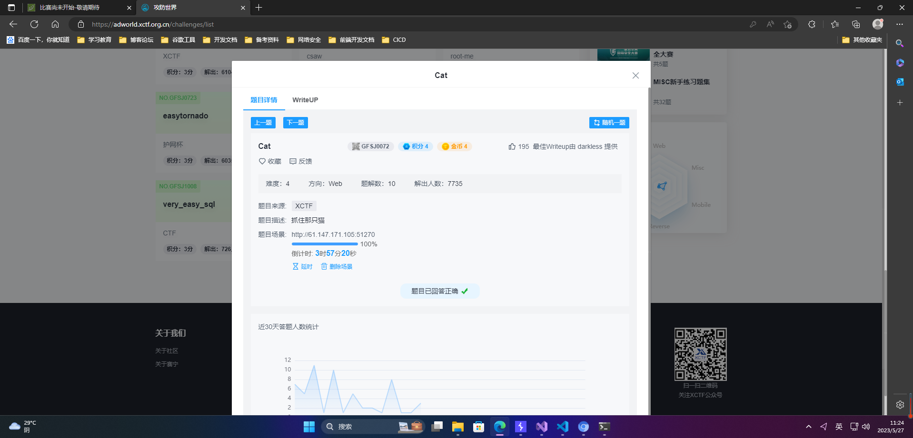Open the 谷歌工具 bookmarks folder
The image size is (913, 438).
pos(178,40)
